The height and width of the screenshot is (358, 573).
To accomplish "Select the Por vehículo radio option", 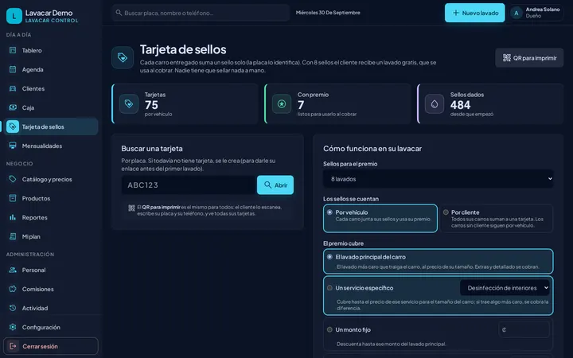I will click(329, 212).
